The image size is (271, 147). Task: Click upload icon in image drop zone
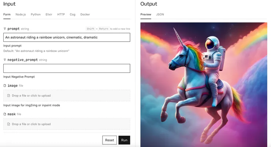click(x=8, y=95)
